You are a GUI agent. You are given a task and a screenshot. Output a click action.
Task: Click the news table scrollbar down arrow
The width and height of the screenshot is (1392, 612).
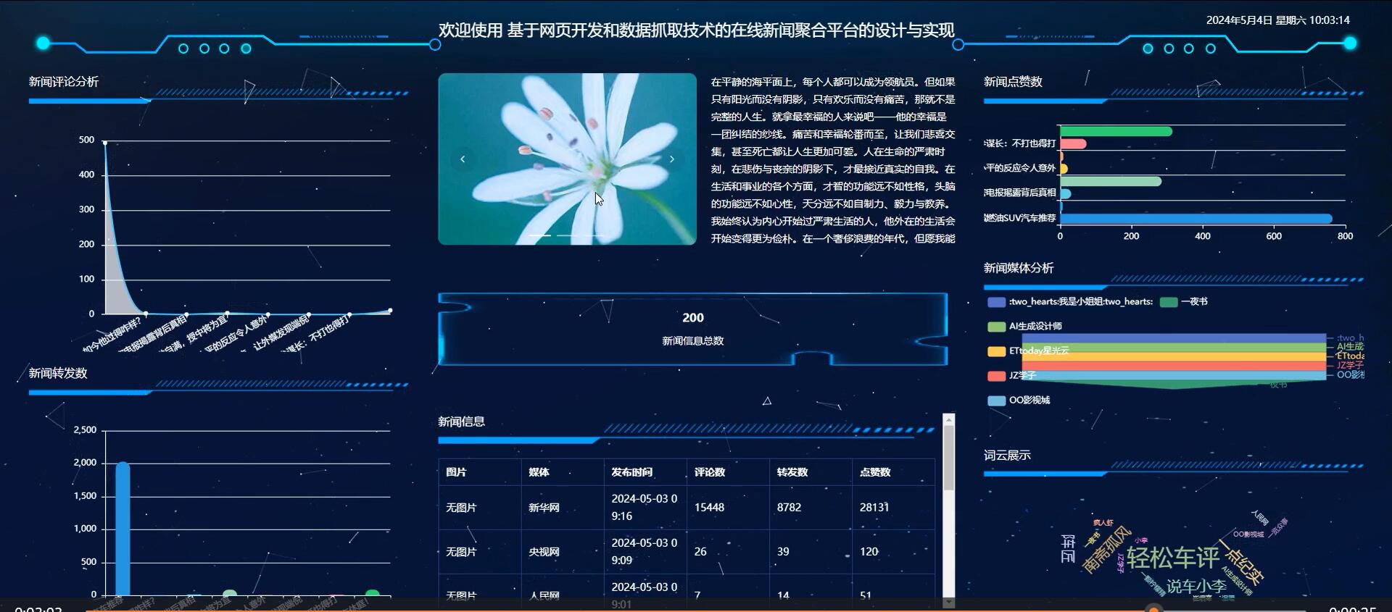[x=948, y=602]
